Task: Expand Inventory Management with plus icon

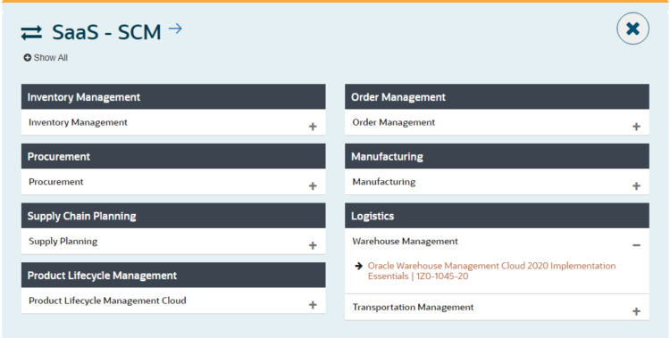Action: tap(313, 127)
